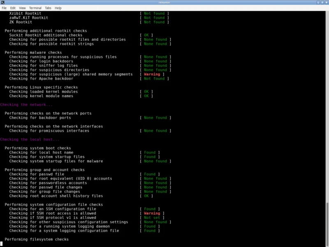Click 'Performing checks on the network ports'

tap(48, 114)
